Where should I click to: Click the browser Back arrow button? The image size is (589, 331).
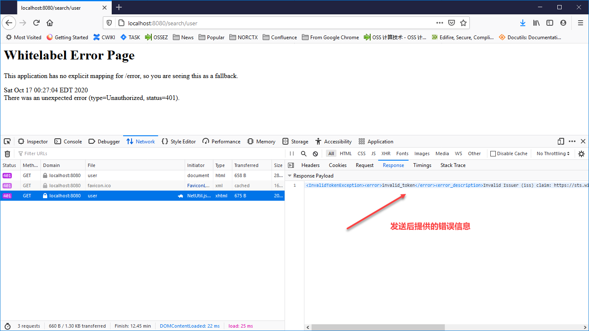9,23
